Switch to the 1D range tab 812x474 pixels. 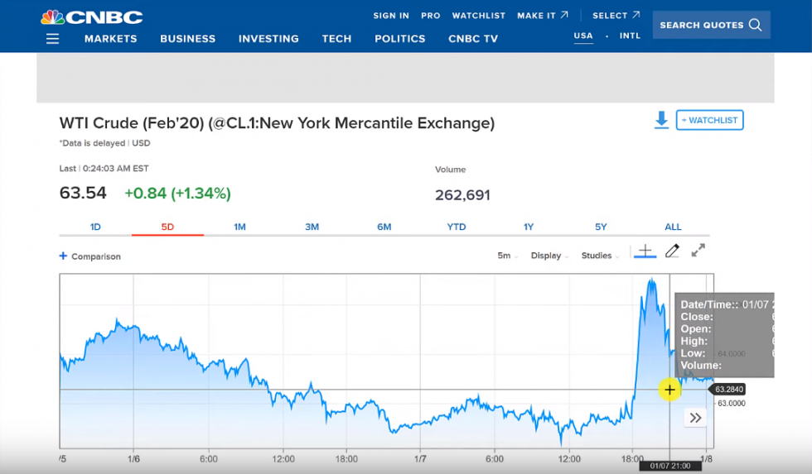tap(95, 227)
